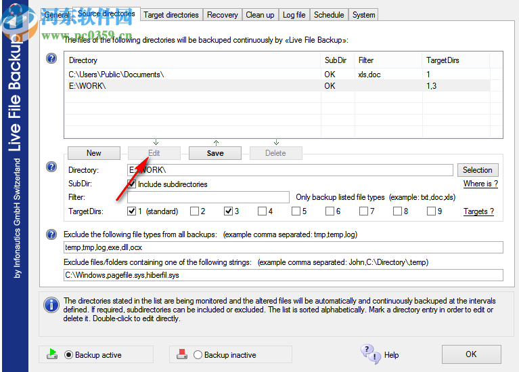Screen dimensions: 519x372
Task: Click the TargetDirs column header
Action: click(456, 60)
